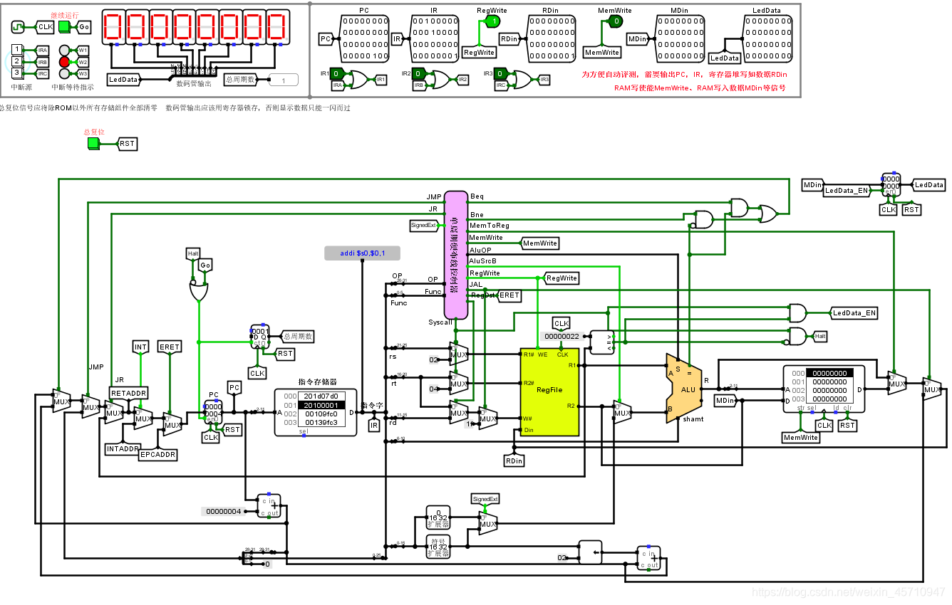The image size is (952, 605).
Task: Select the data RAM component
Action: [x=824, y=390]
